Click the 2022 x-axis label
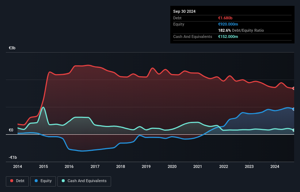 point(224,166)
